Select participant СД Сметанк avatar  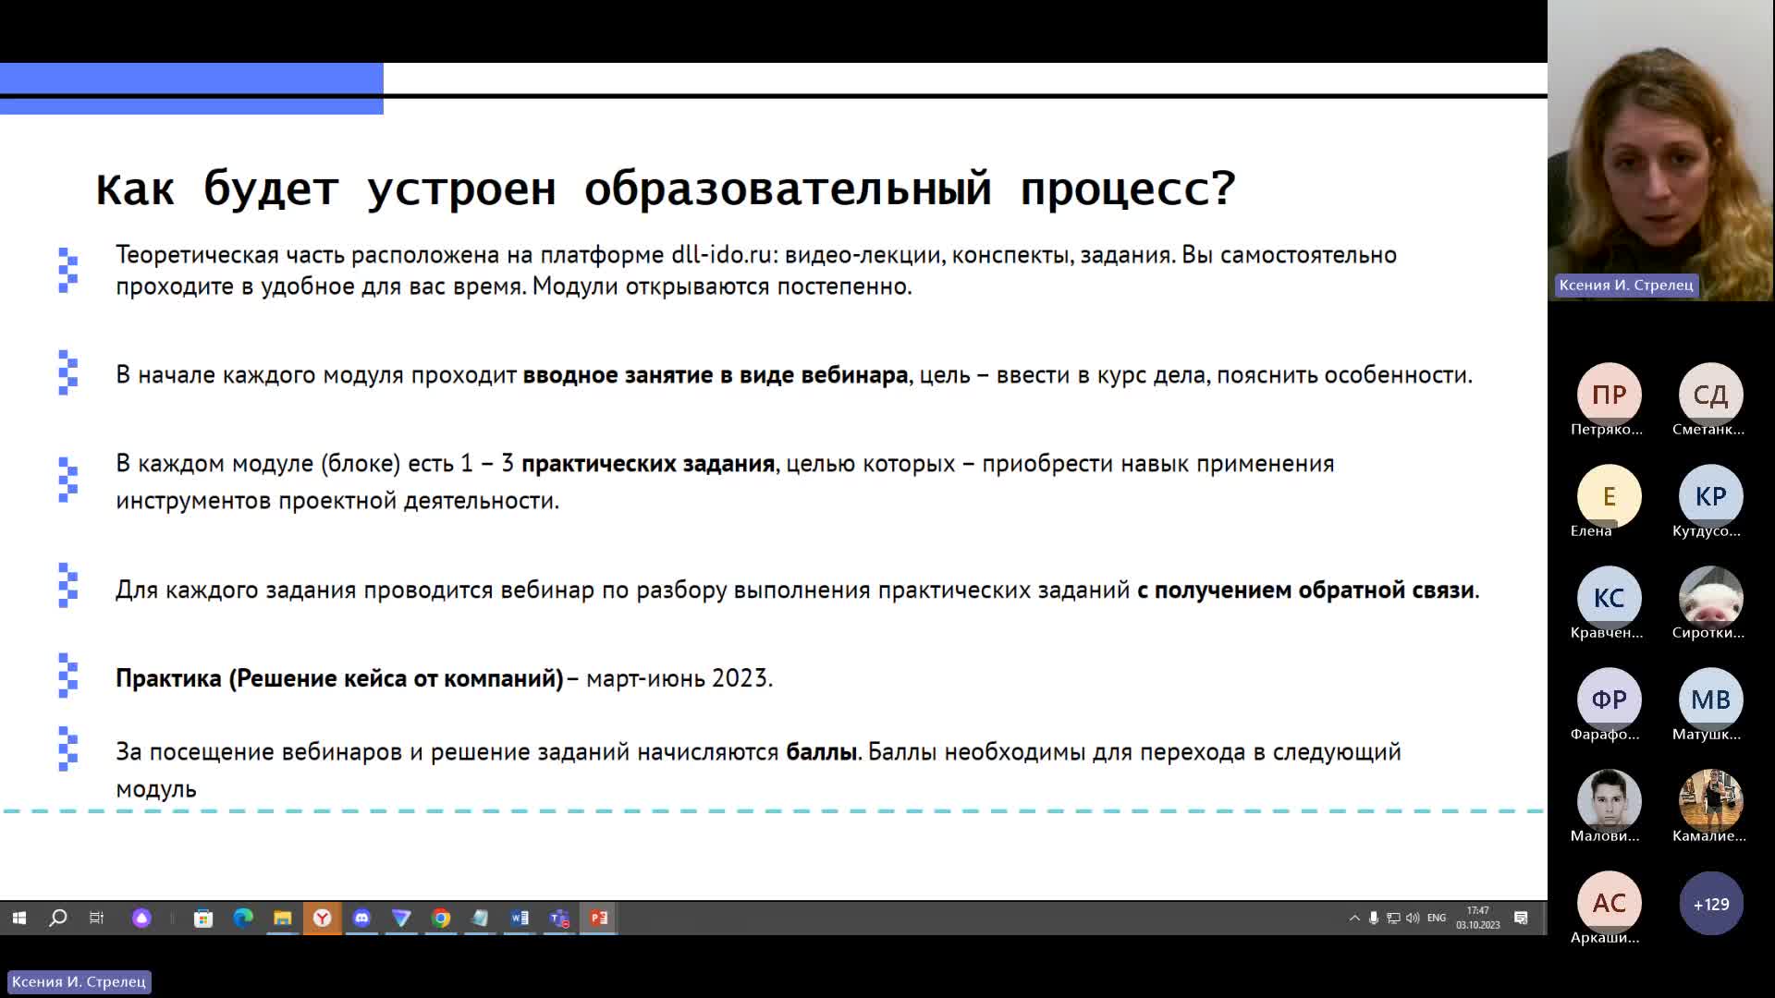coord(1710,395)
